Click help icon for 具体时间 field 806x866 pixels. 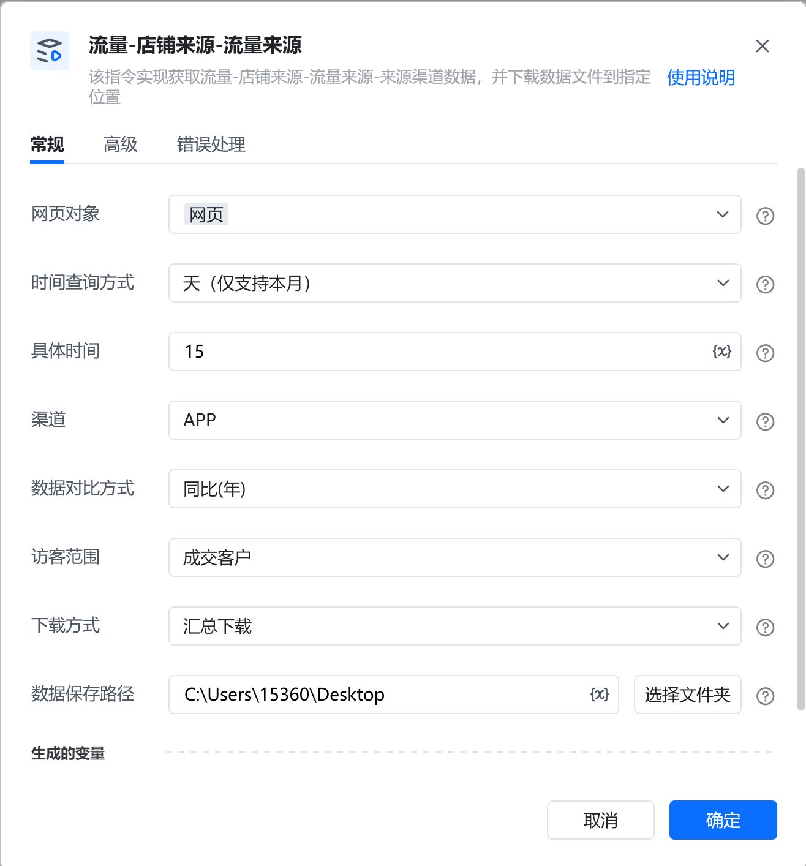coord(765,353)
